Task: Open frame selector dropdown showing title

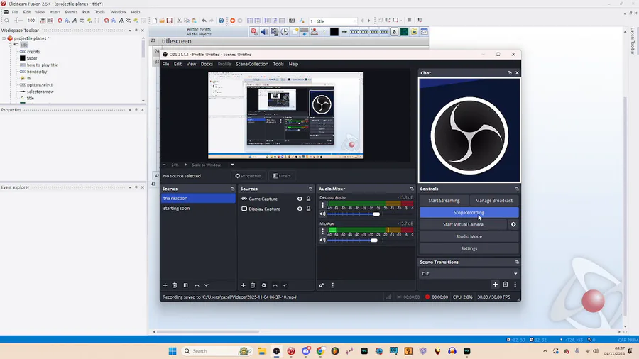Action: 333,21
